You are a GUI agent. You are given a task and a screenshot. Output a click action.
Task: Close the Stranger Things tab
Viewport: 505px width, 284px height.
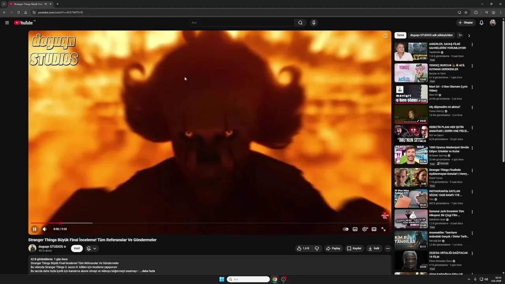pos(50,4)
